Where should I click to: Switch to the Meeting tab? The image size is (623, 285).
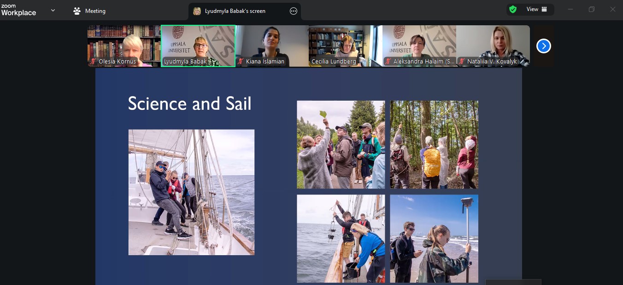[90, 11]
